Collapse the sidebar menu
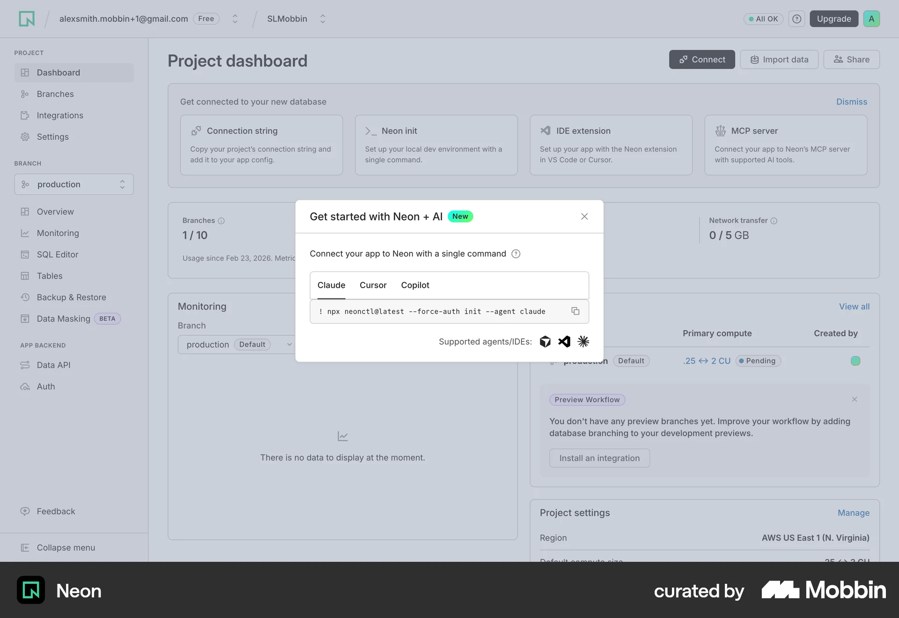Viewport: 899px width, 618px height. [74, 548]
